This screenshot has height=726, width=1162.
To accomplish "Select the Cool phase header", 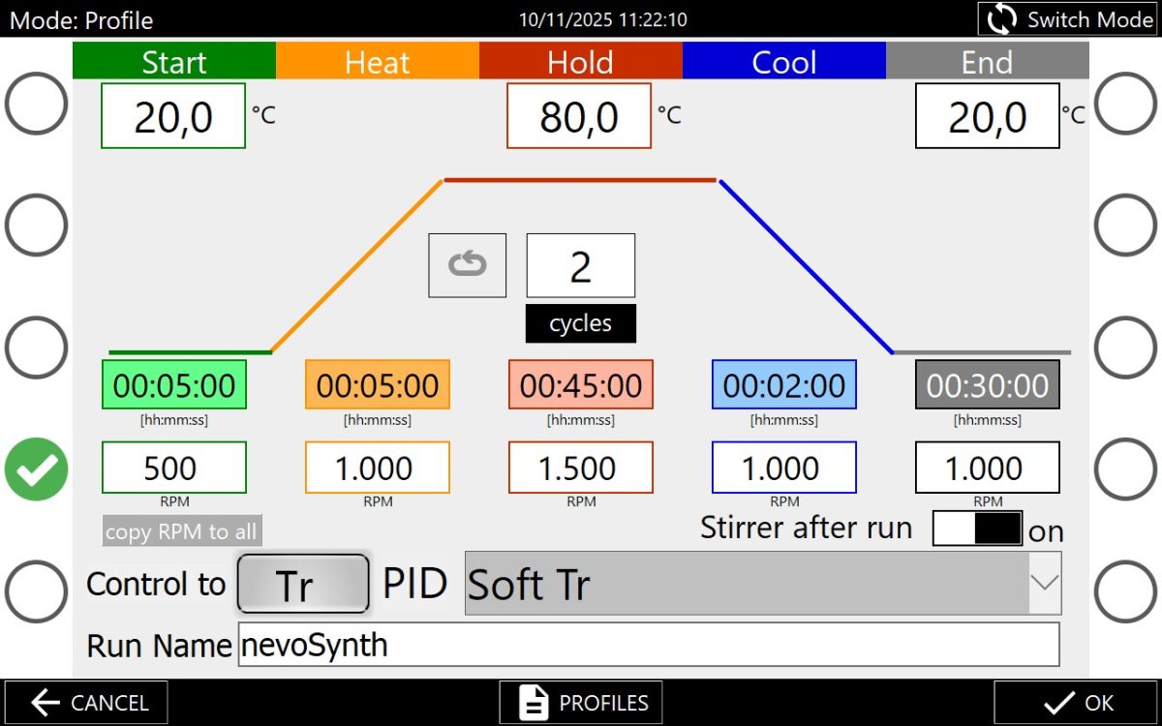I will pos(783,62).
